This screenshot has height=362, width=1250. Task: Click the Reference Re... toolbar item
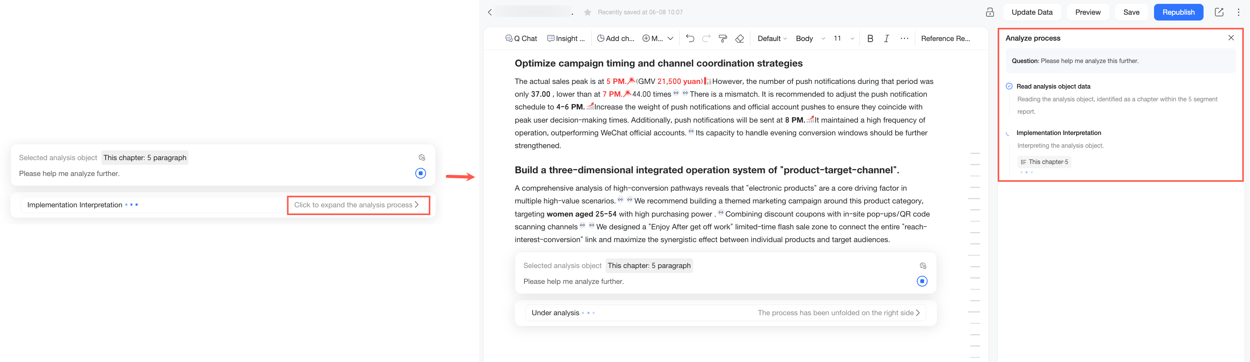point(945,38)
